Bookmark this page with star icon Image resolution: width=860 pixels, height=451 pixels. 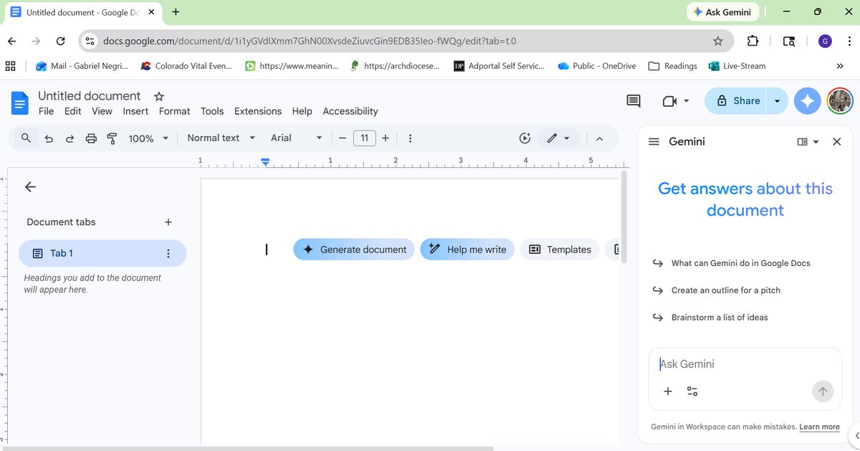[718, 41]
